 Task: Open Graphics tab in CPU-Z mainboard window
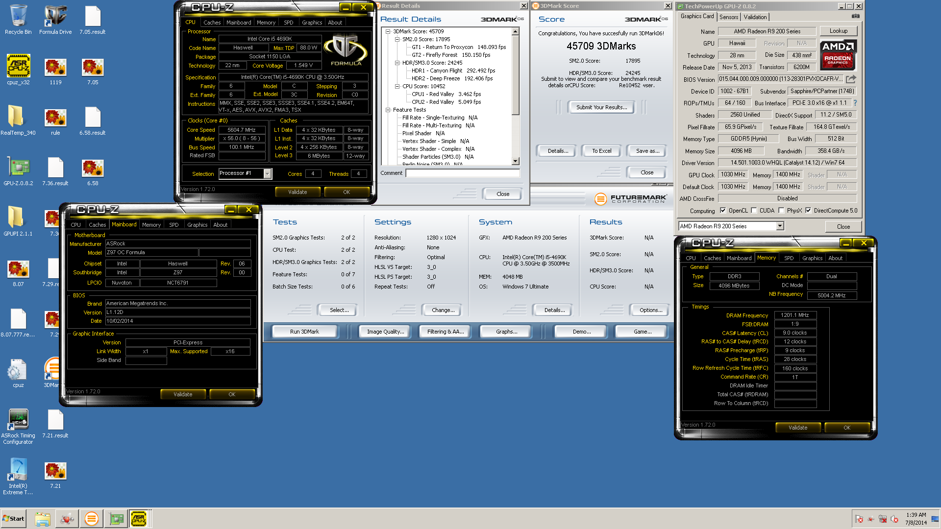click(197, 225)
